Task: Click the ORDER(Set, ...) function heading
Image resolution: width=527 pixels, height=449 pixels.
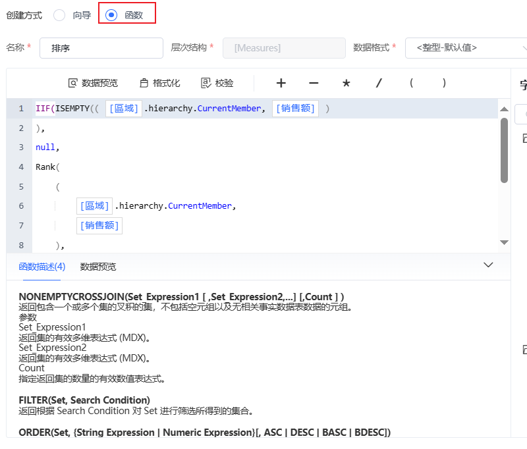Action: [x=205, y=433]
